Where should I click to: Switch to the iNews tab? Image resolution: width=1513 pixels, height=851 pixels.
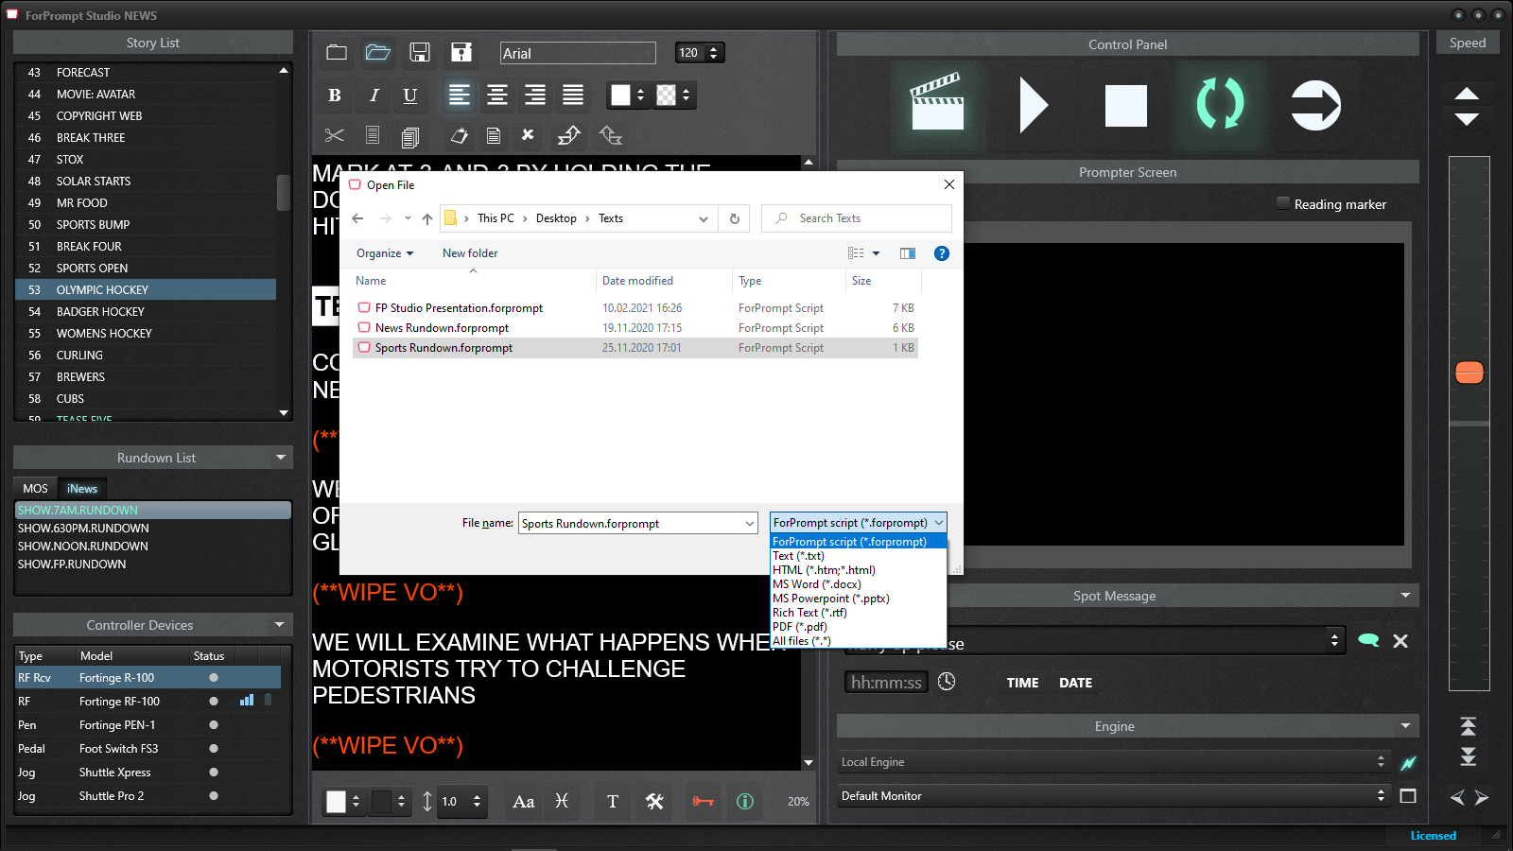click(x=82, y=489)
